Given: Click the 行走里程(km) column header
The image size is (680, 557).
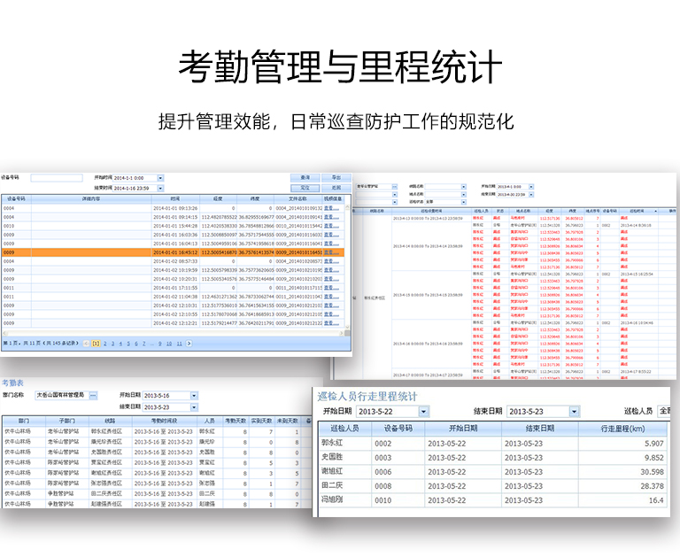Looking at the screenshot, I should (629, 429).
